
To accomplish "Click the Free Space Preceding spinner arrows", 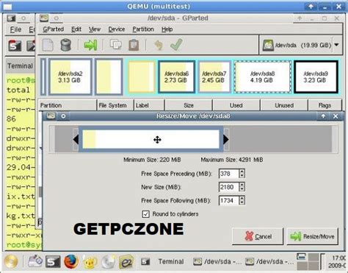I will (242, 174).
